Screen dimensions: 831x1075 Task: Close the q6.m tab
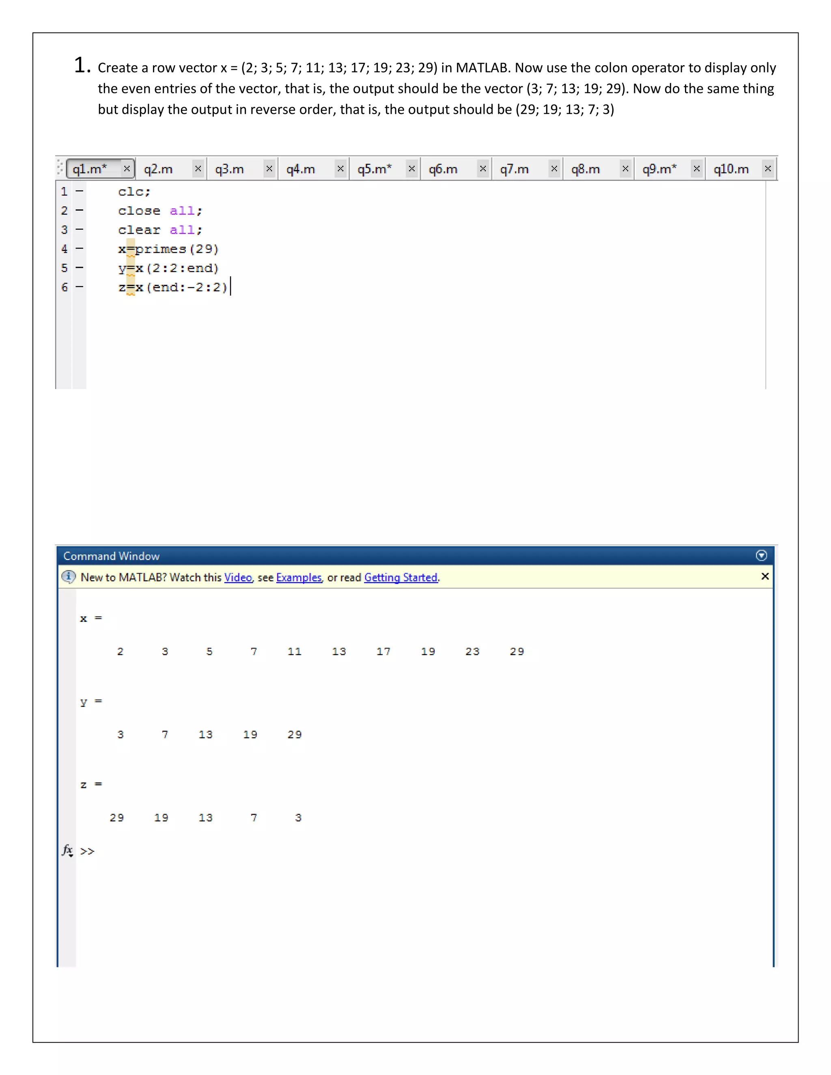(x=483, y=168)
